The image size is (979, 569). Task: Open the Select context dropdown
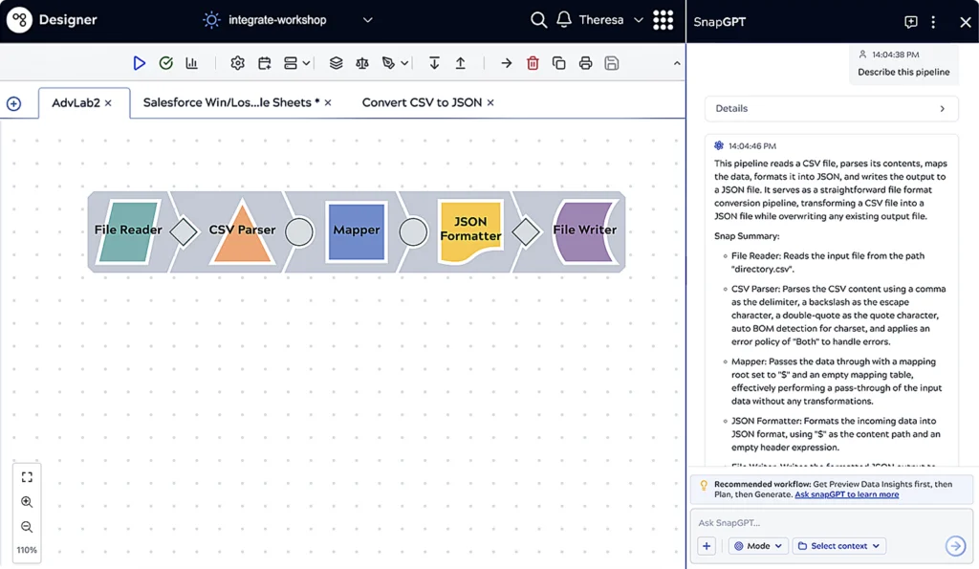(x=839, y=546)
